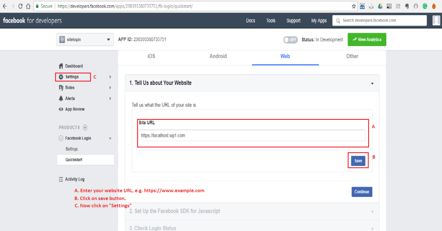The image size is (442, 231).
Task: Click the App Review eye icon
Action: (61, 109)
